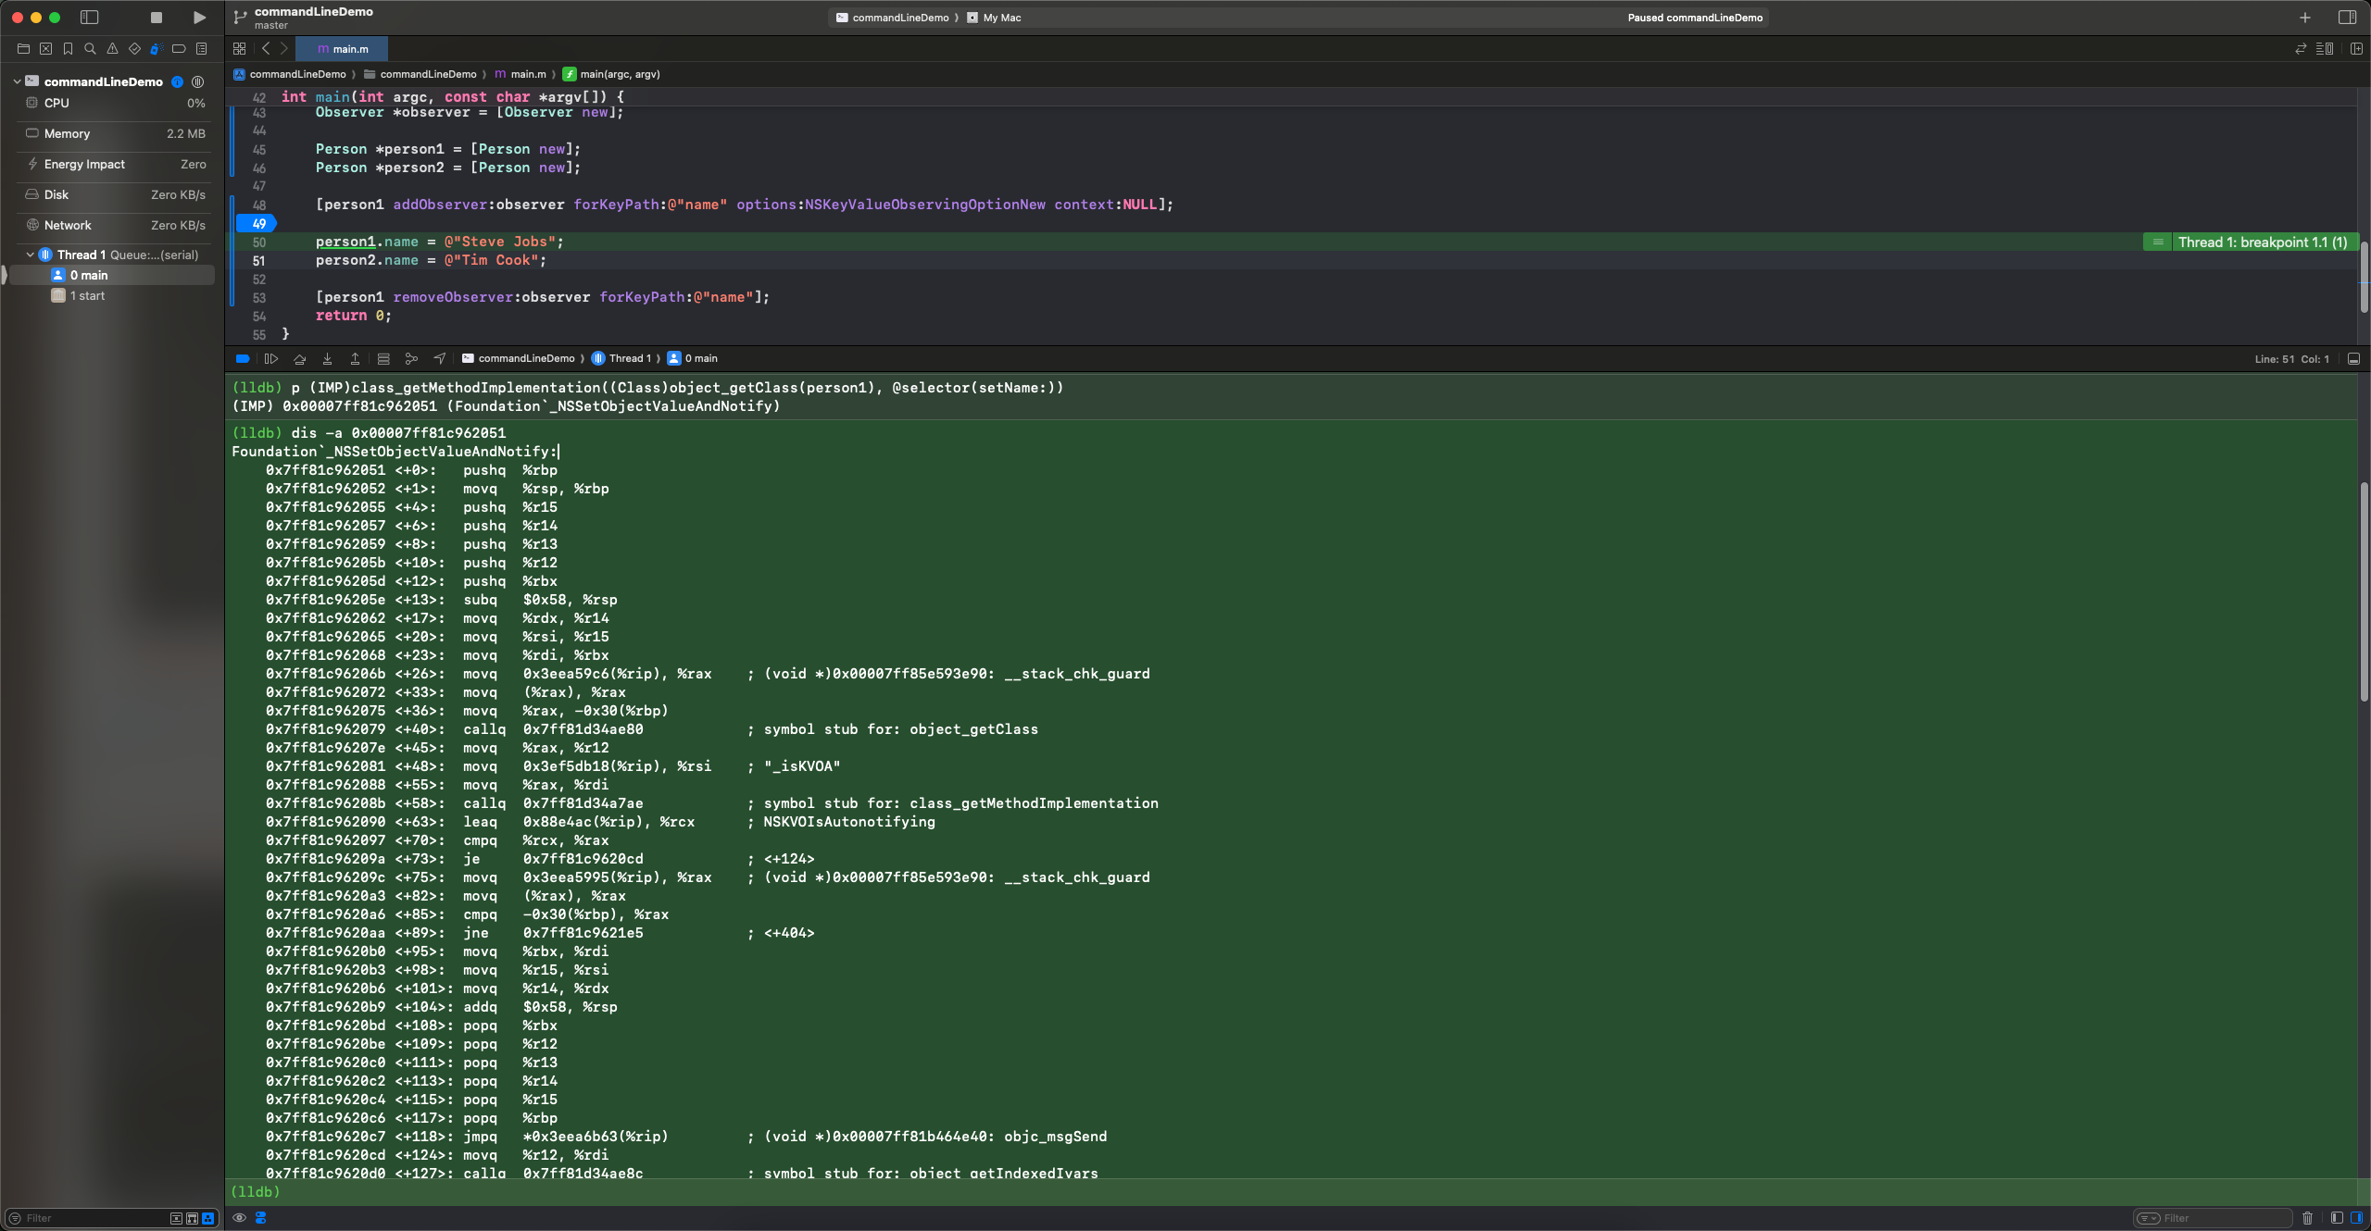Click the Step Into debug icon
Image resolution: width=2371 pixels, height=1231 pixels.
coord(327,359)
